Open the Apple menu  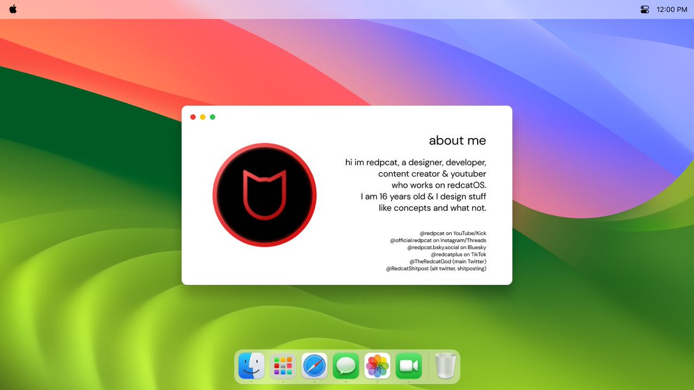point(13,9)
